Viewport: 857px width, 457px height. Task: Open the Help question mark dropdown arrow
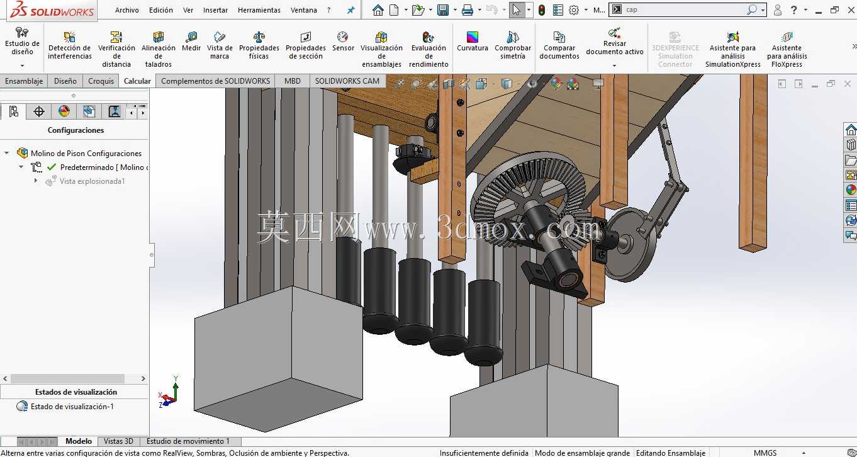(805, 10)
